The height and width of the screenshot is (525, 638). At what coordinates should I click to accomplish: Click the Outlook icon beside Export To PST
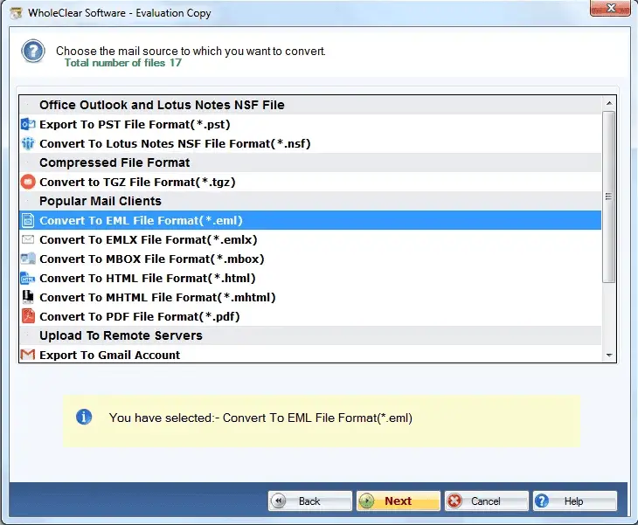pos(28,124)
